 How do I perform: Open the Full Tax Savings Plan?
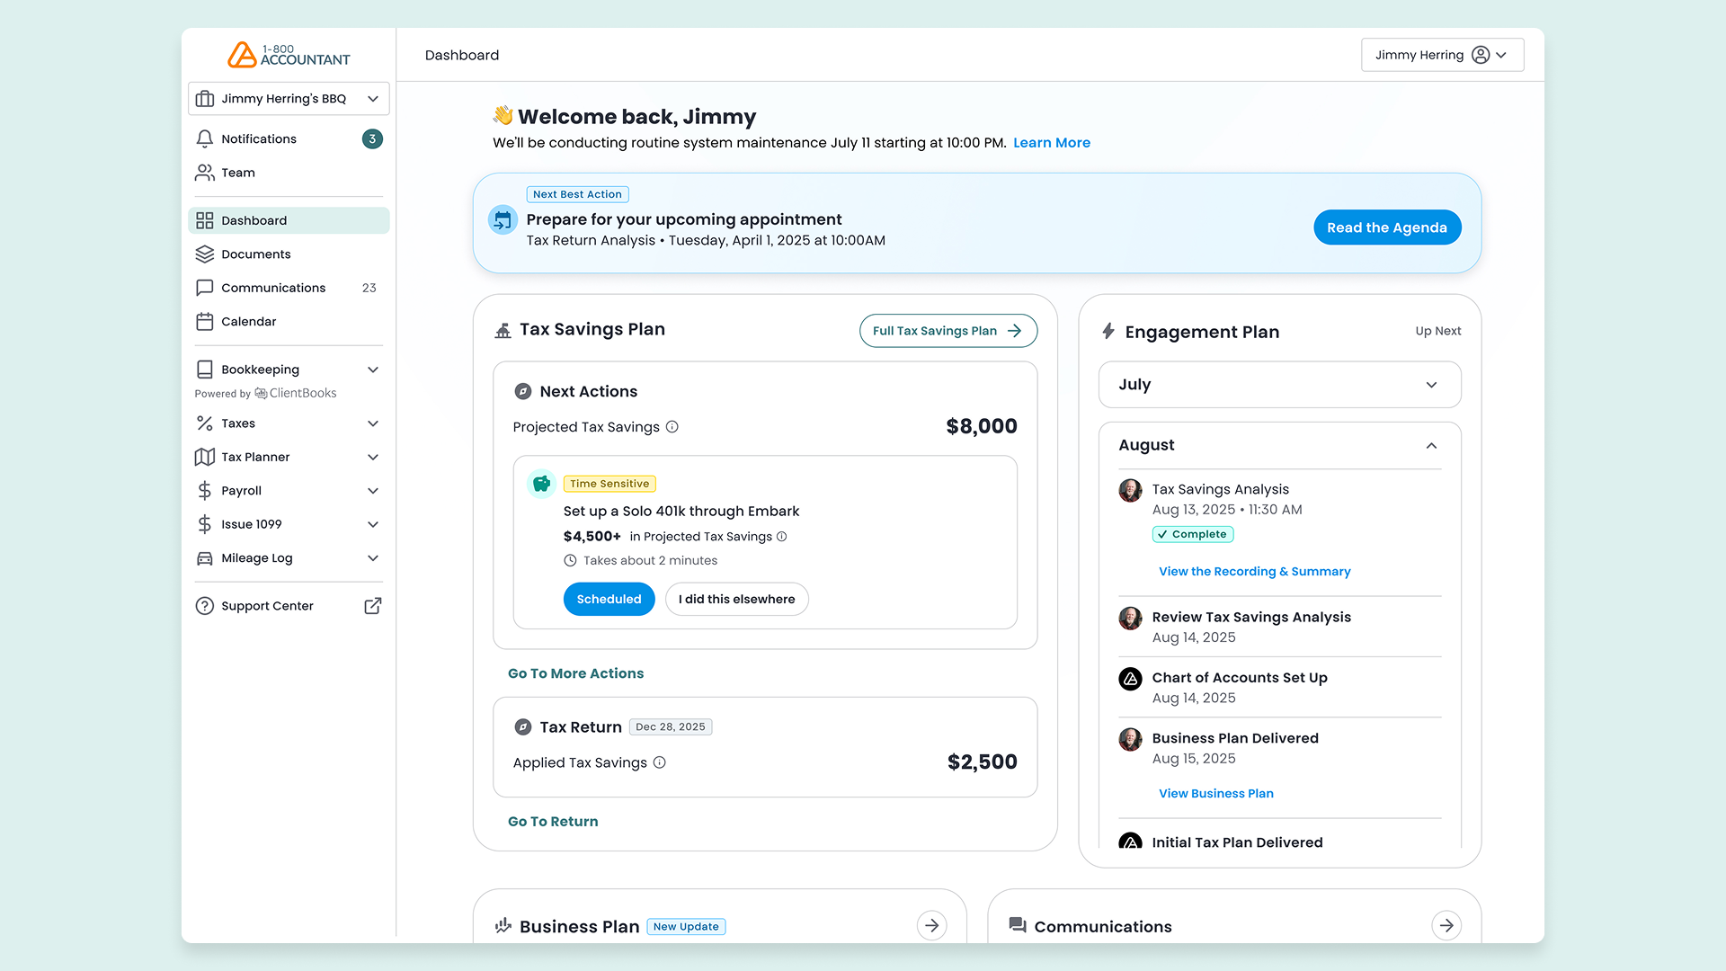[x=947, y=330]
